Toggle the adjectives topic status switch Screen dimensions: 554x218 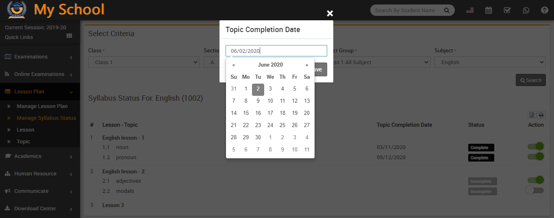pos(536,180)
